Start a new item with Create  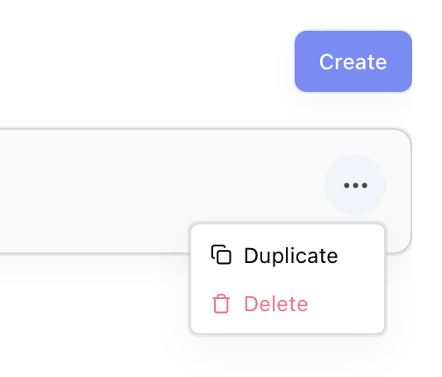click(353, 61)
